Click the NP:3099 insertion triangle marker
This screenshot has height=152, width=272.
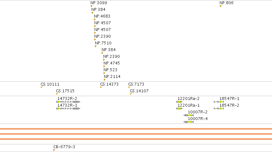[x=91, y=6]
